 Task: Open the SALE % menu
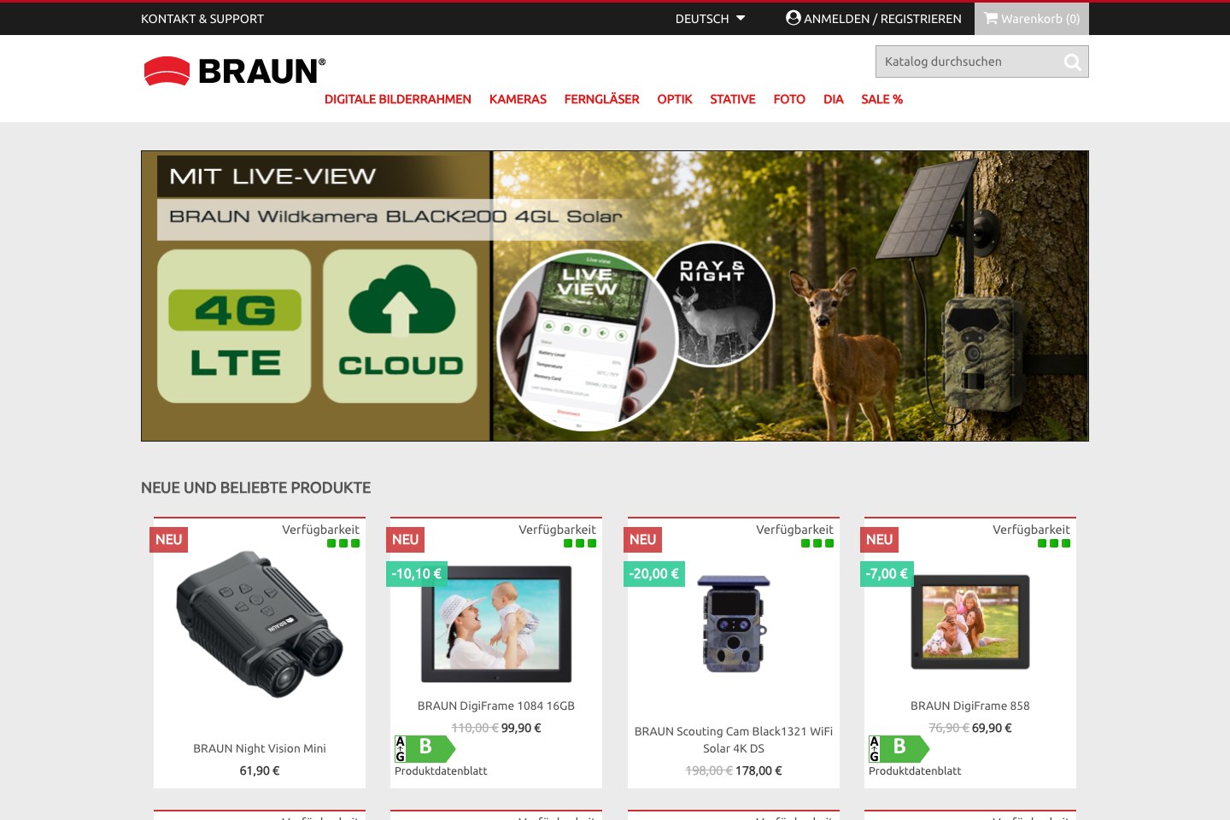tap(882, 99)
